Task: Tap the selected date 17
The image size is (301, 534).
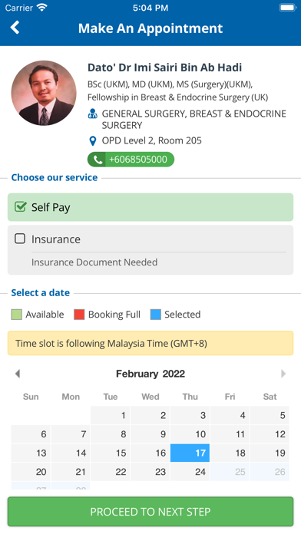Action: click(190, 453)
